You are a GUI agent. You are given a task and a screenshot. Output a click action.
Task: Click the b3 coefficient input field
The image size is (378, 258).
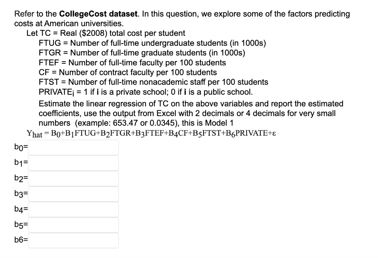[73, 193]
